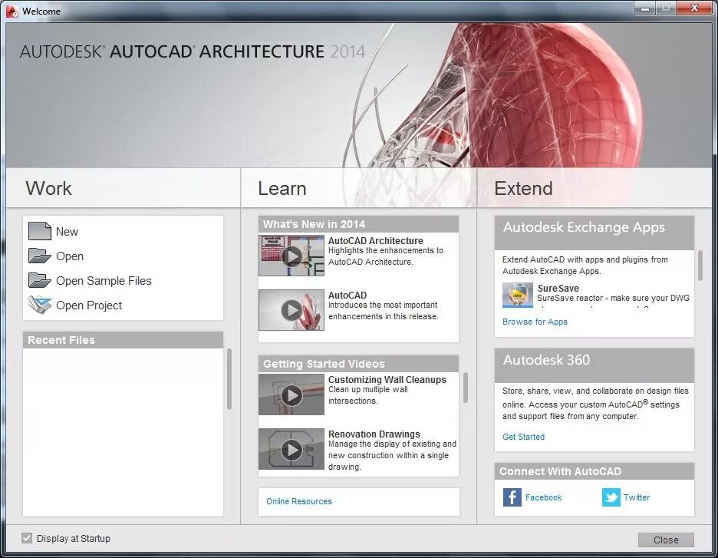Screen dimensions: 718x558
Task: Follow the Autodesk 360 Get Started link
Action: point(523,437)
